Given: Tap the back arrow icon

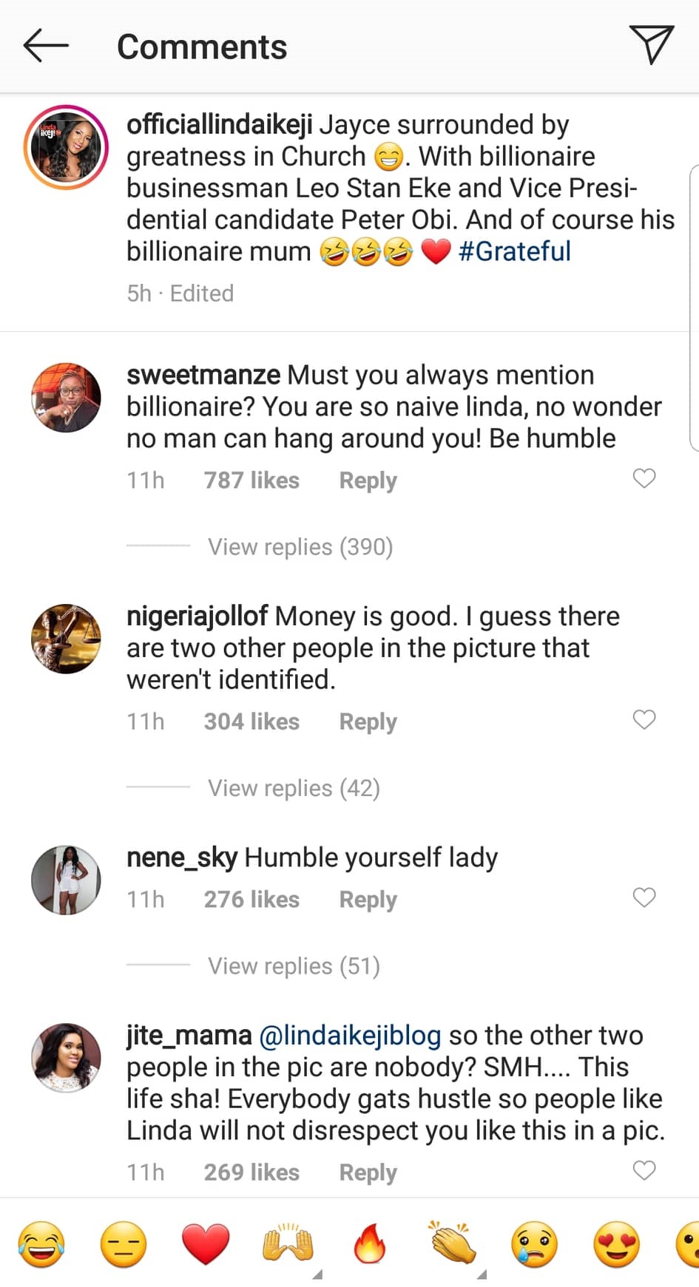Looking at the screenshot, I should [46, 46].
